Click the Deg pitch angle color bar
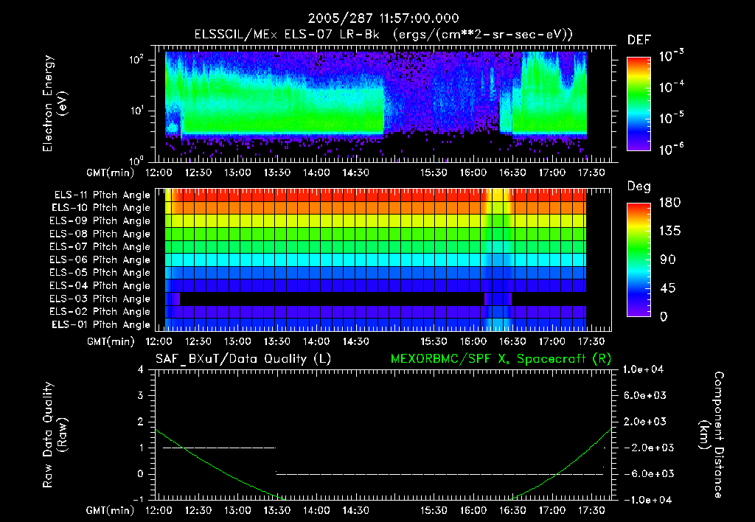This screenshot has width=755, height=522. [639, 260]
